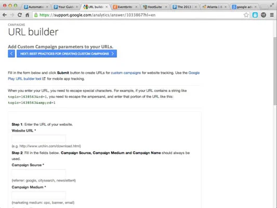Screen dimensions: 277x208
Task: Click the blue extension icon in toolbar
Action: click(255, 15)
